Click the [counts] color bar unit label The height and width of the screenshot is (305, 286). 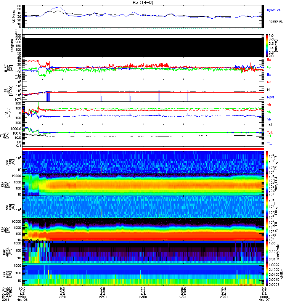(276, 46)
